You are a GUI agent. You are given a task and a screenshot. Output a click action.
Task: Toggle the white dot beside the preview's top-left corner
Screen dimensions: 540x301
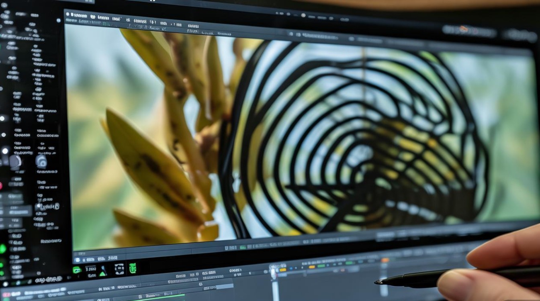click(58, 20)
